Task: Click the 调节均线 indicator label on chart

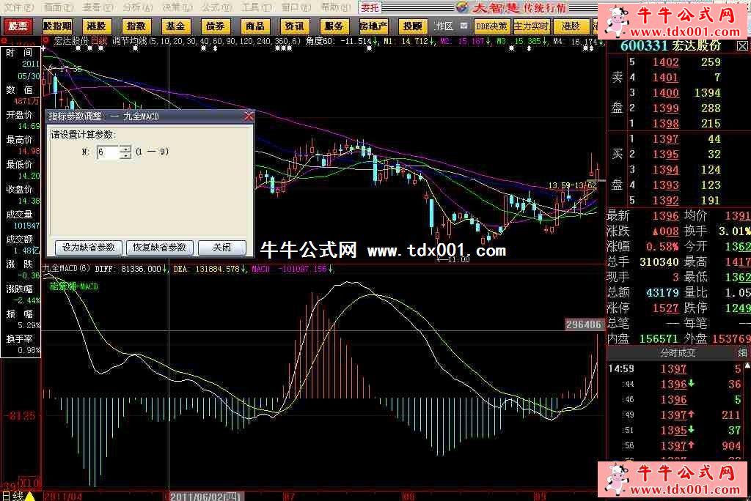Action: click(129, 41)
